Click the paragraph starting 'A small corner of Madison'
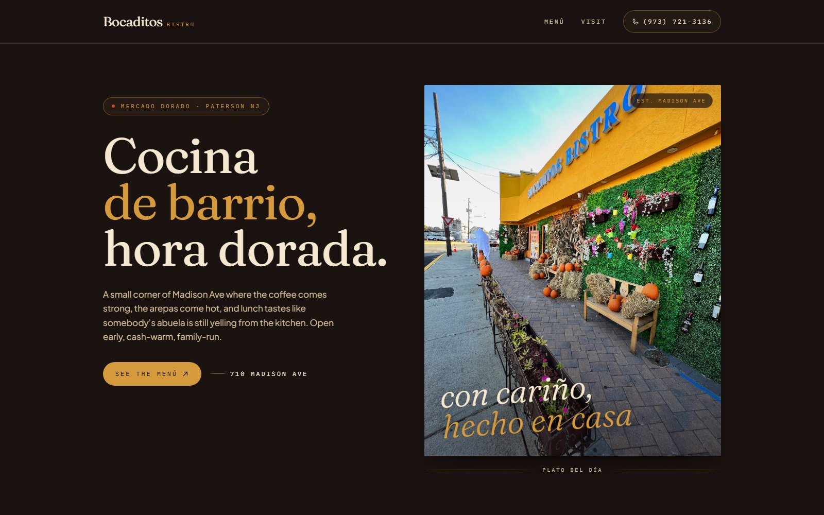 [x=218, y=316]
